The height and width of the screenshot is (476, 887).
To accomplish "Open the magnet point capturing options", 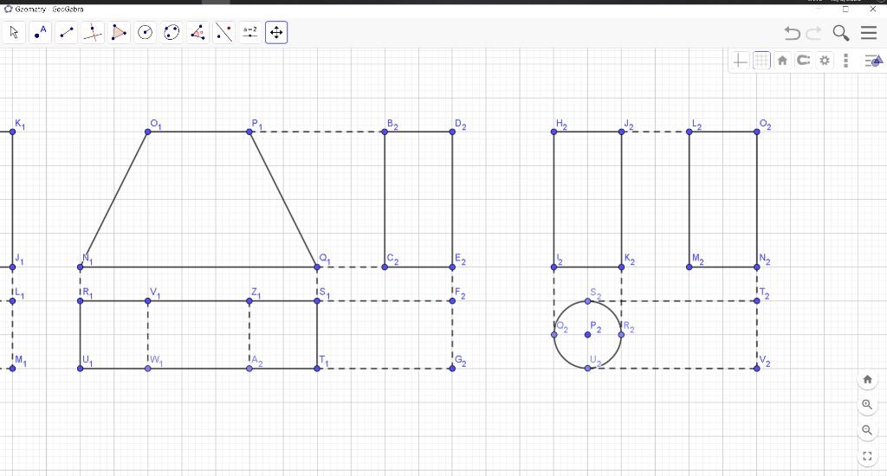I will pyautogui.click(x=803, y=60).
